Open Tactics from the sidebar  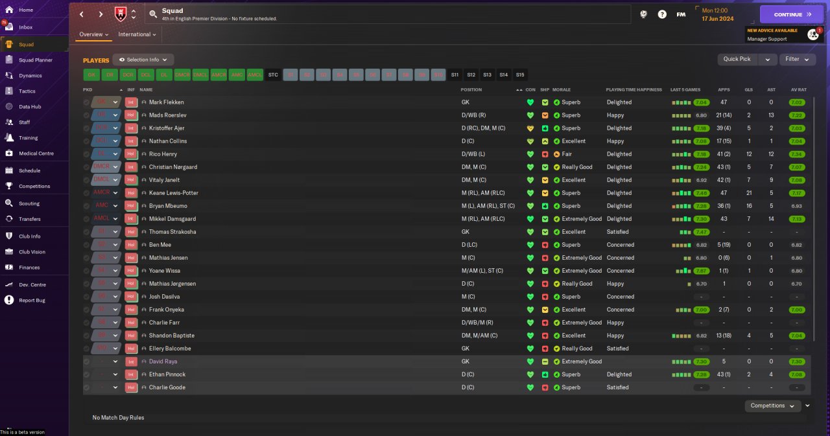(27, 91)
